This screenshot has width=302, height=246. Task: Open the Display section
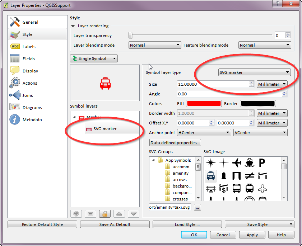[38, 71]
